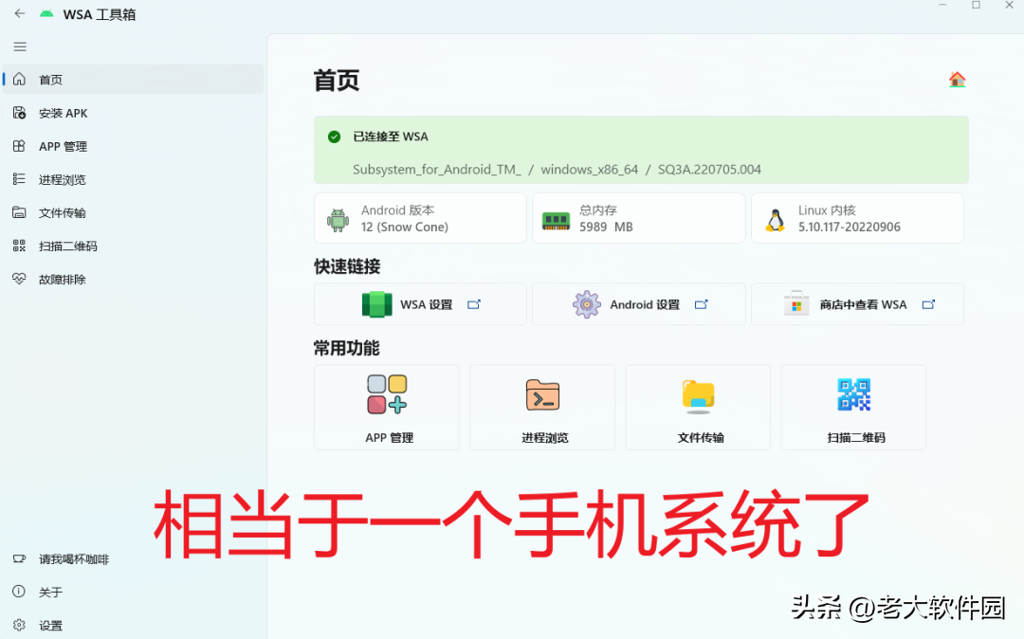1024x639 pixels.
Task: Click 请我喝杯咖啡 in the sidebar
Action: [134, 559]
